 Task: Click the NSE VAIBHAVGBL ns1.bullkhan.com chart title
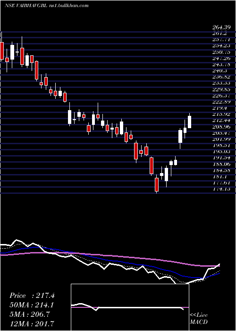(47, 6)
